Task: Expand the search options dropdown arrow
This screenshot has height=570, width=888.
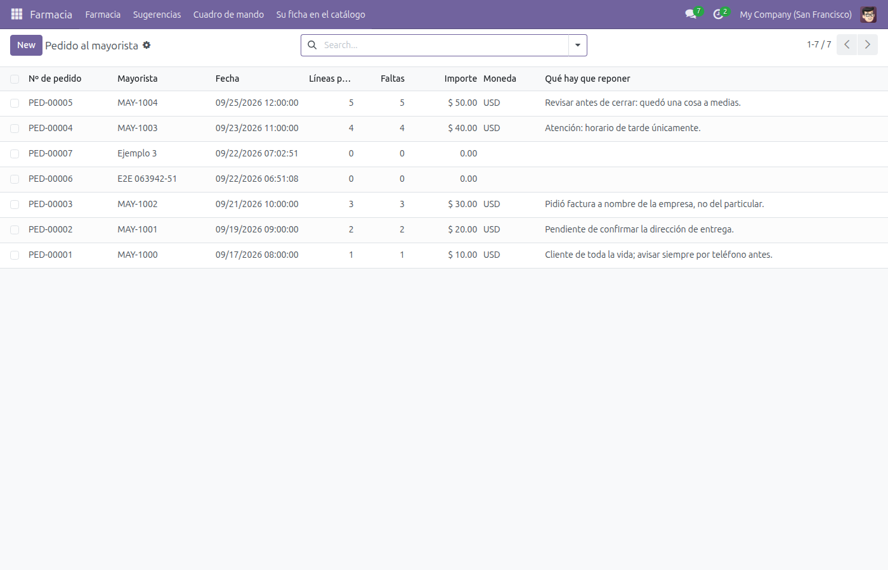Action: [x=578, y=45]
